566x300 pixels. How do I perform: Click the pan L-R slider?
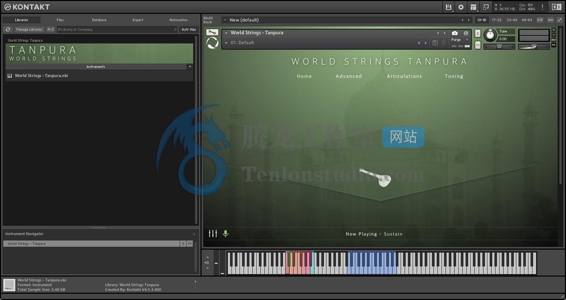point(499,46)
